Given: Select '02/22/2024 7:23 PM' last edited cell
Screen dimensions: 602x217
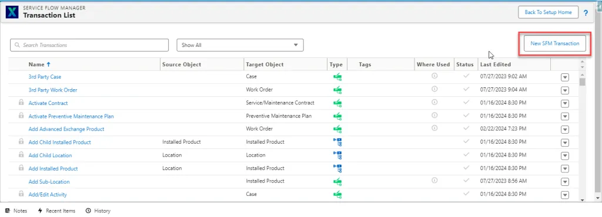Looking at the screenshot, I should [503, 128].
